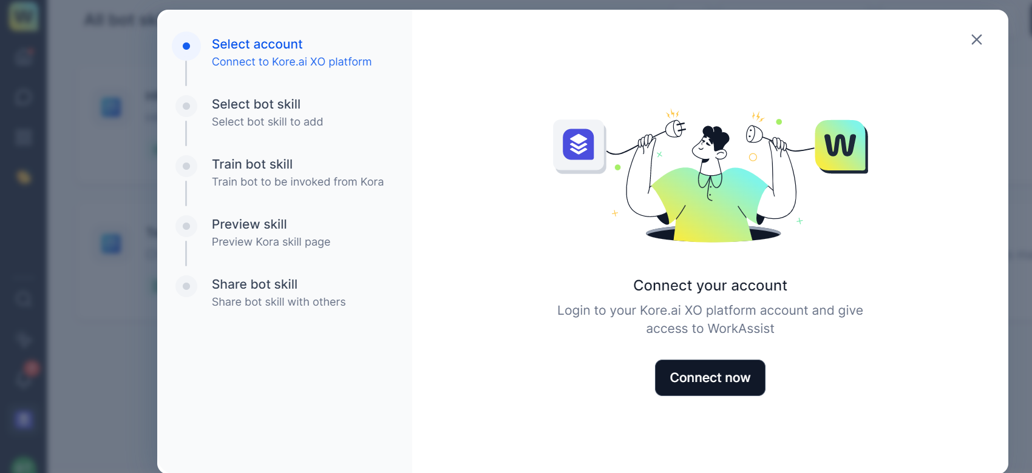Click the person holding plugs illustration

coord(710,182)
